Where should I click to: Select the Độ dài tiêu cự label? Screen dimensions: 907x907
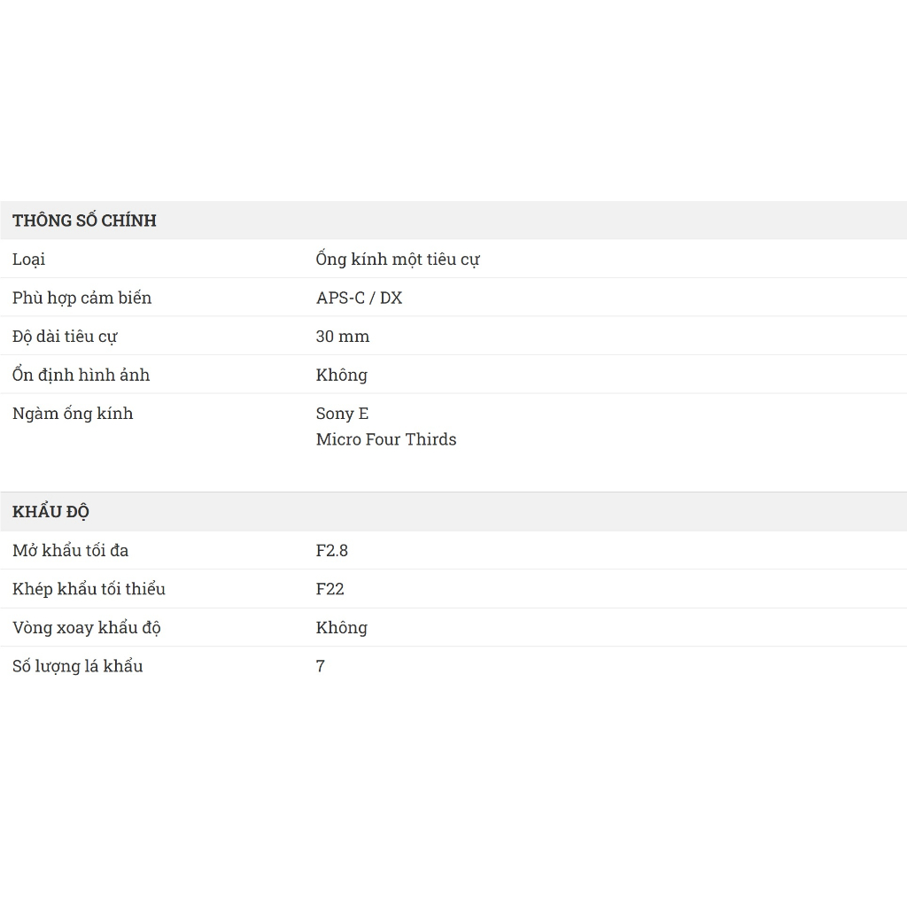pos(65,337)
